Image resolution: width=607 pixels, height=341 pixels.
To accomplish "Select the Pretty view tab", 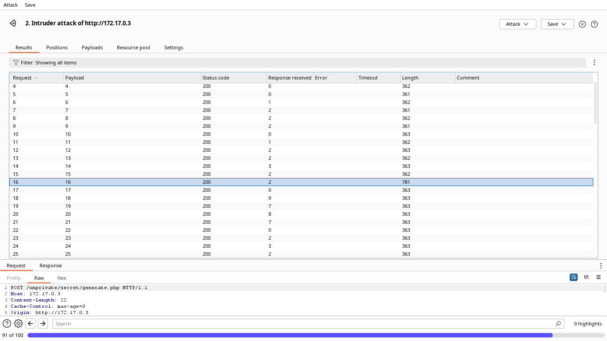I will 14,278.
